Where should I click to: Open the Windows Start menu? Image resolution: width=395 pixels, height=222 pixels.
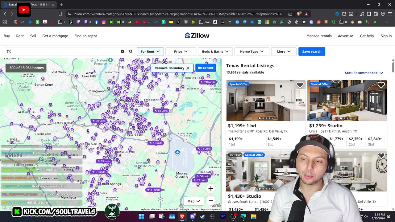(141, 216)
